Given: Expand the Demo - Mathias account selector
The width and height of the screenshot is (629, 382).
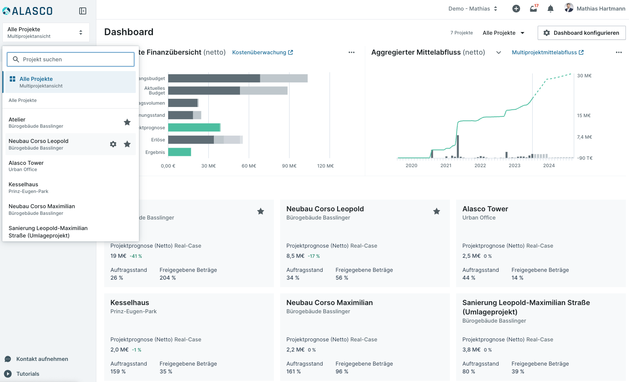Looking at the screenshot, I should pos(473,9).
